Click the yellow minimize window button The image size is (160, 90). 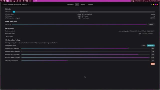pyautogui.click(x=153, y=4)
